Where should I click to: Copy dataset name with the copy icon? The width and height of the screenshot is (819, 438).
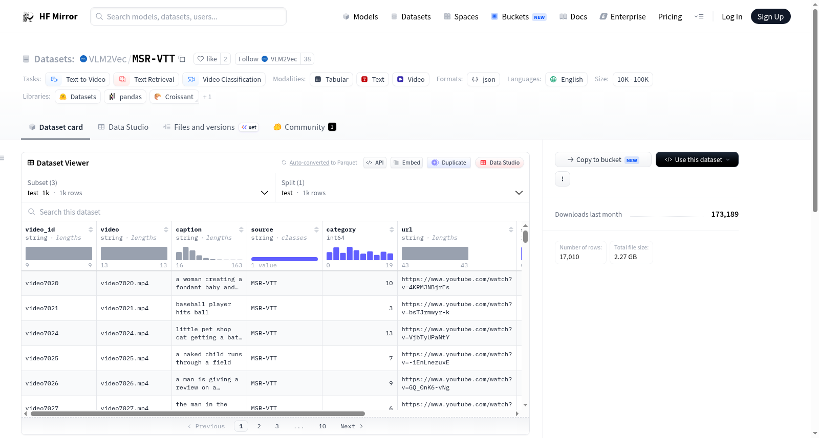182,59
